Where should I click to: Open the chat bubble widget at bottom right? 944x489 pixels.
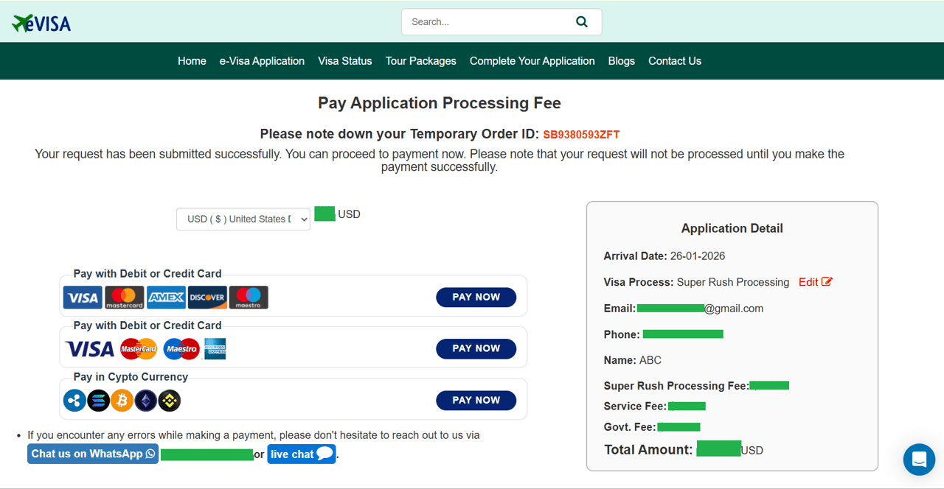tap(919, 460)
